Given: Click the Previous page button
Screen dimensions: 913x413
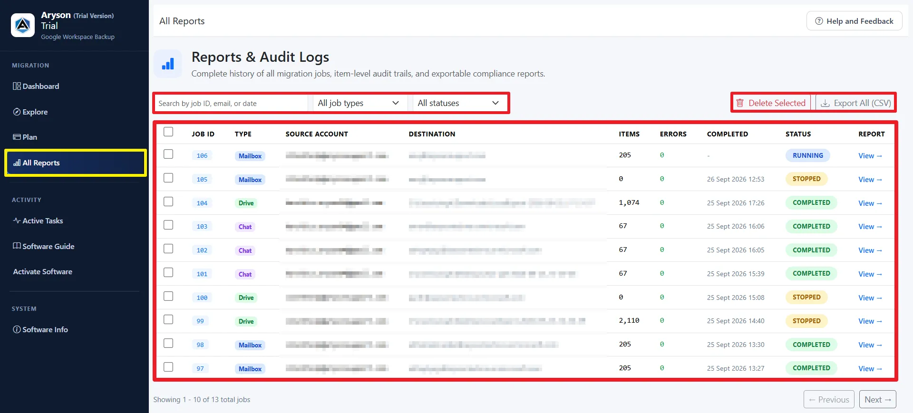Looking at the screenshot, I should pos(829,400).
